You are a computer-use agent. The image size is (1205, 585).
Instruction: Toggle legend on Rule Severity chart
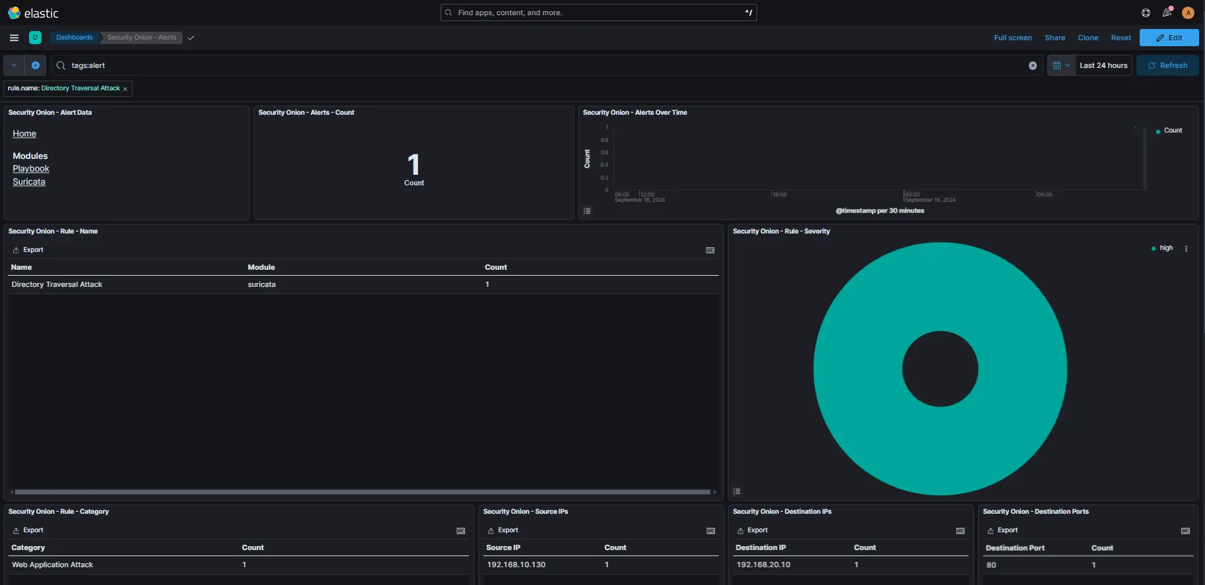tap(737, 491)
